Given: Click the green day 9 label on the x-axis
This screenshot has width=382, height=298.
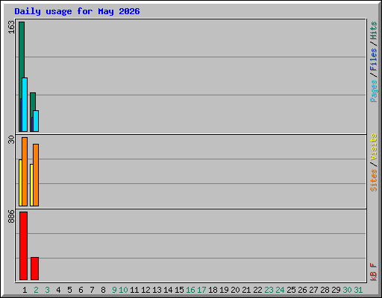Looking at the screenshot, I should [x=114, y=290].
